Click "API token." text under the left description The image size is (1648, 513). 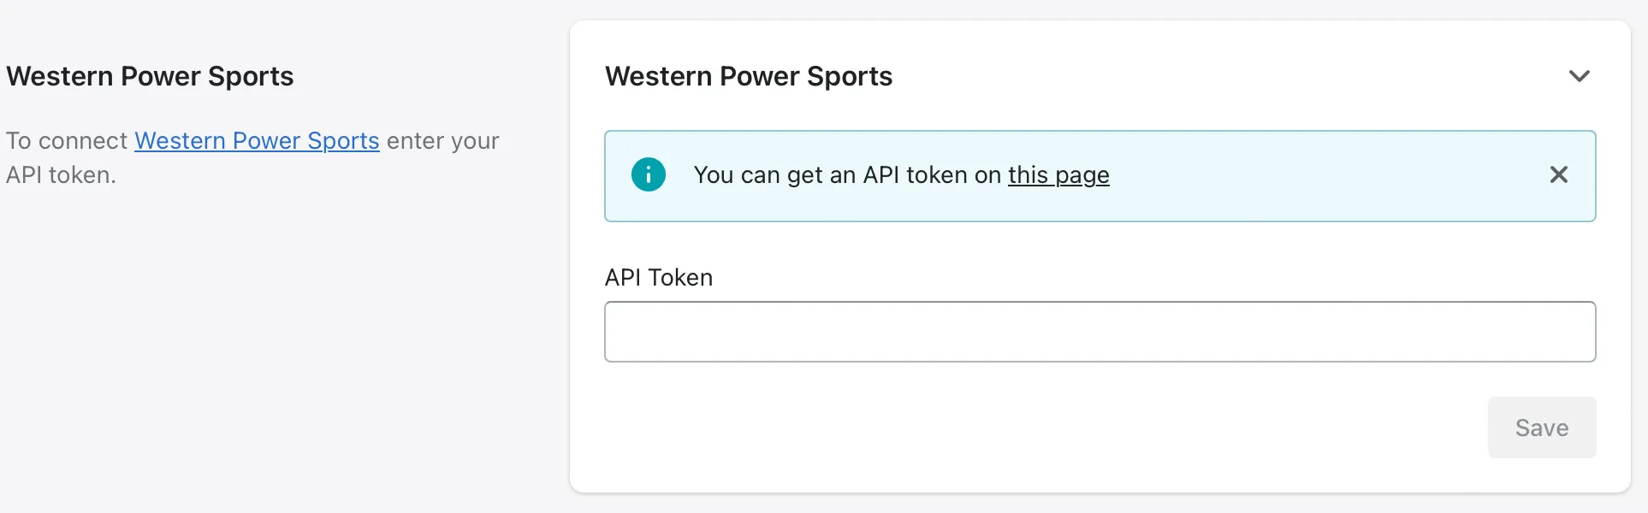pos(61,175)
